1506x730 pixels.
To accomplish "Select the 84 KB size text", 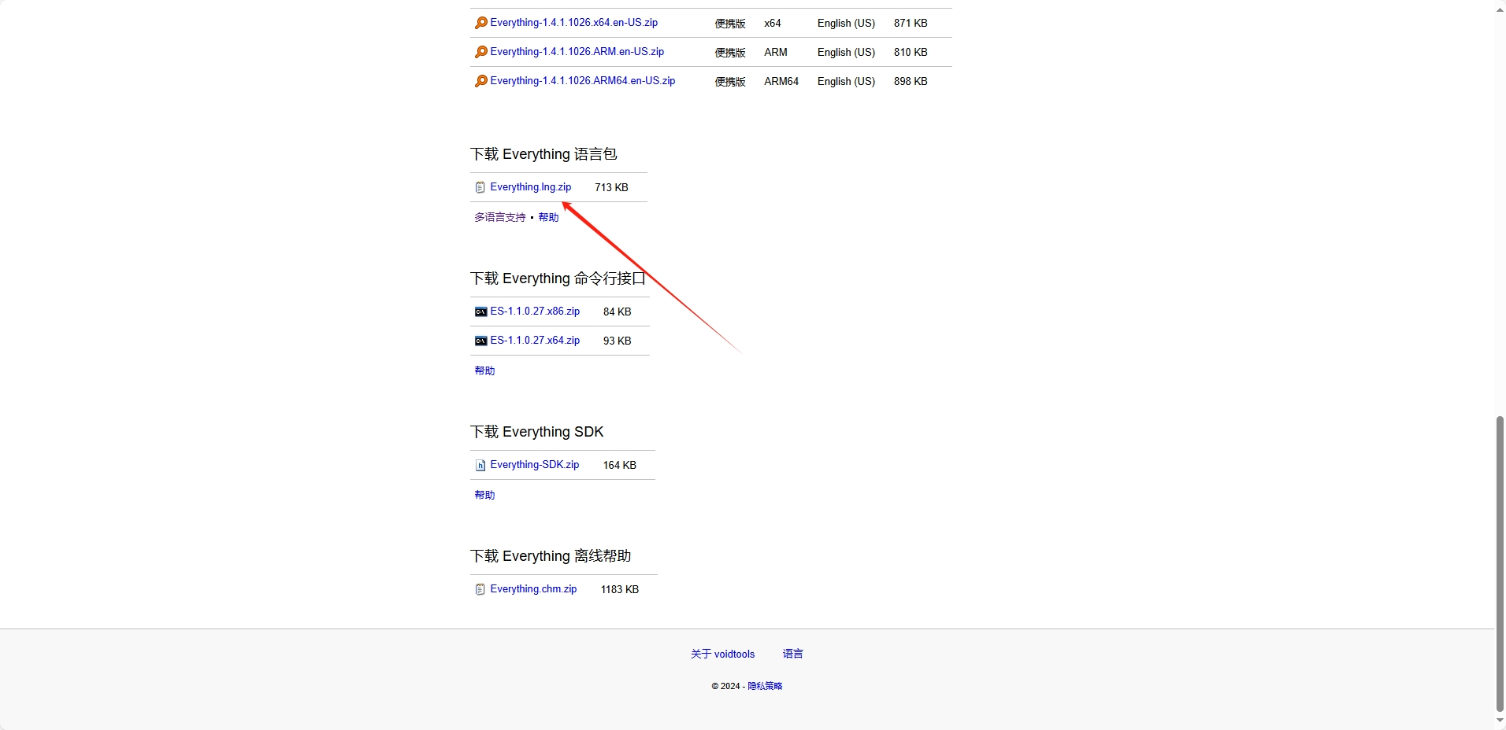I will click(x=617, y=312).
